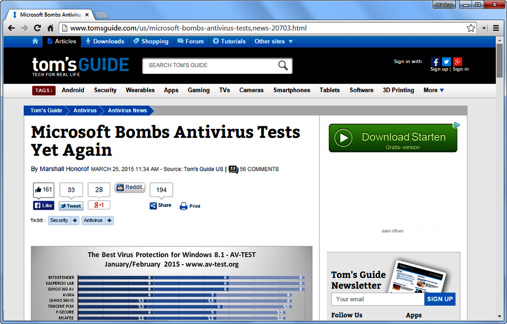This screenshot has height=324, width=507.
Task: Click the blue Share icon
Action: (153, 205)
